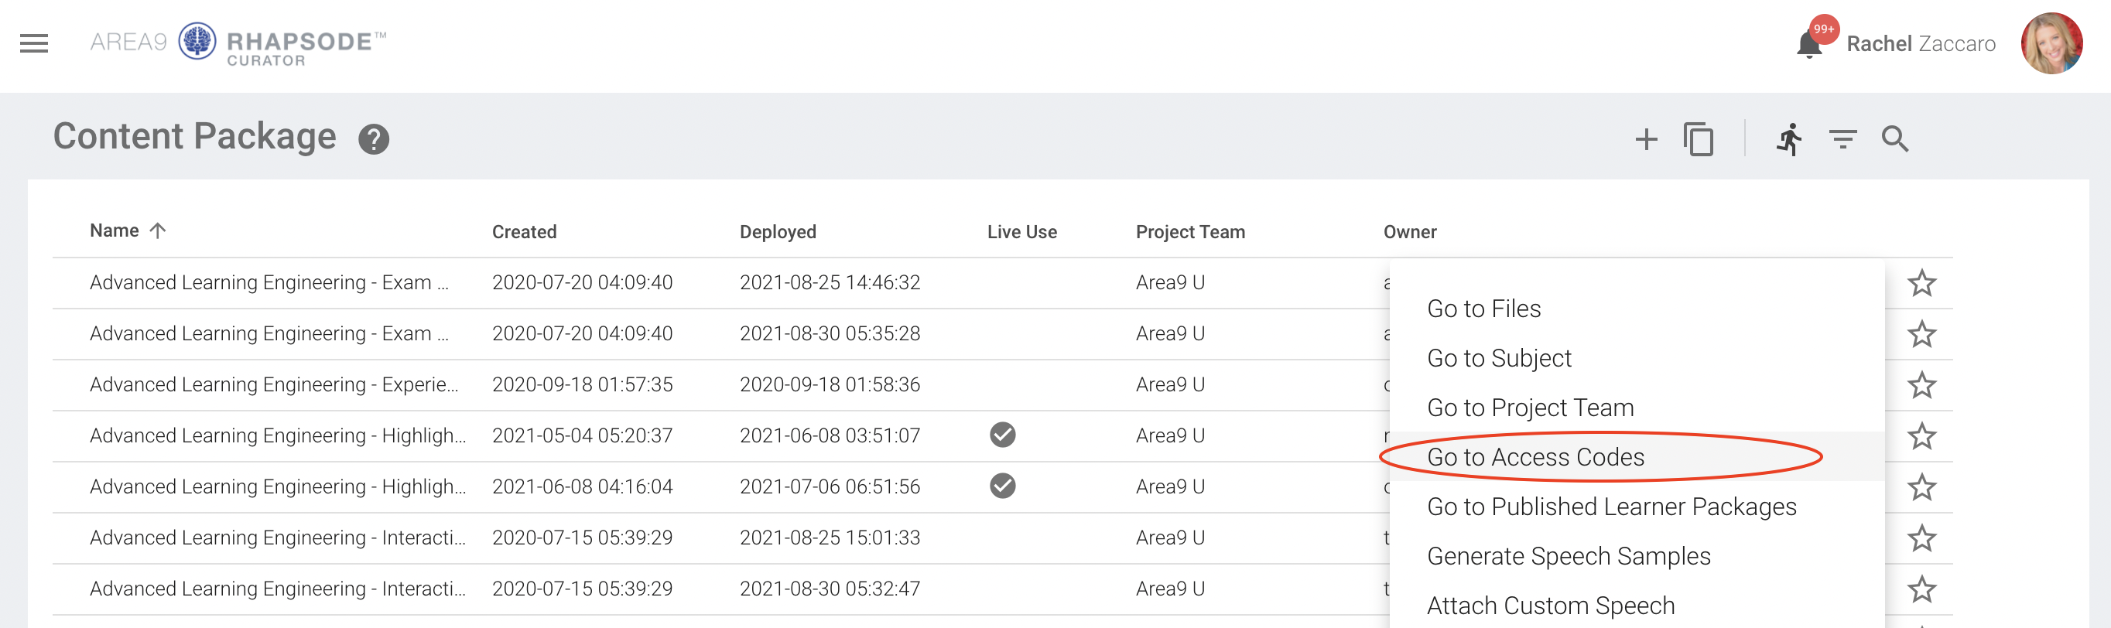Screen dimensions: 2111x628
Task: Sort by Live Use column header
Action: point(1022,232)
